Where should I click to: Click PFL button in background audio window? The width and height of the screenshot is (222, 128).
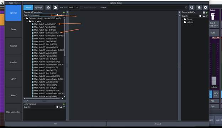214,101
